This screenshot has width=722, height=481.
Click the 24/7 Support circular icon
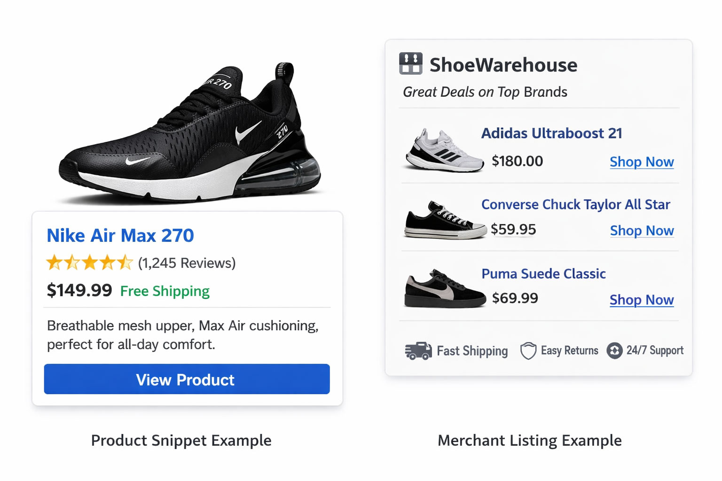coord(614,350)
